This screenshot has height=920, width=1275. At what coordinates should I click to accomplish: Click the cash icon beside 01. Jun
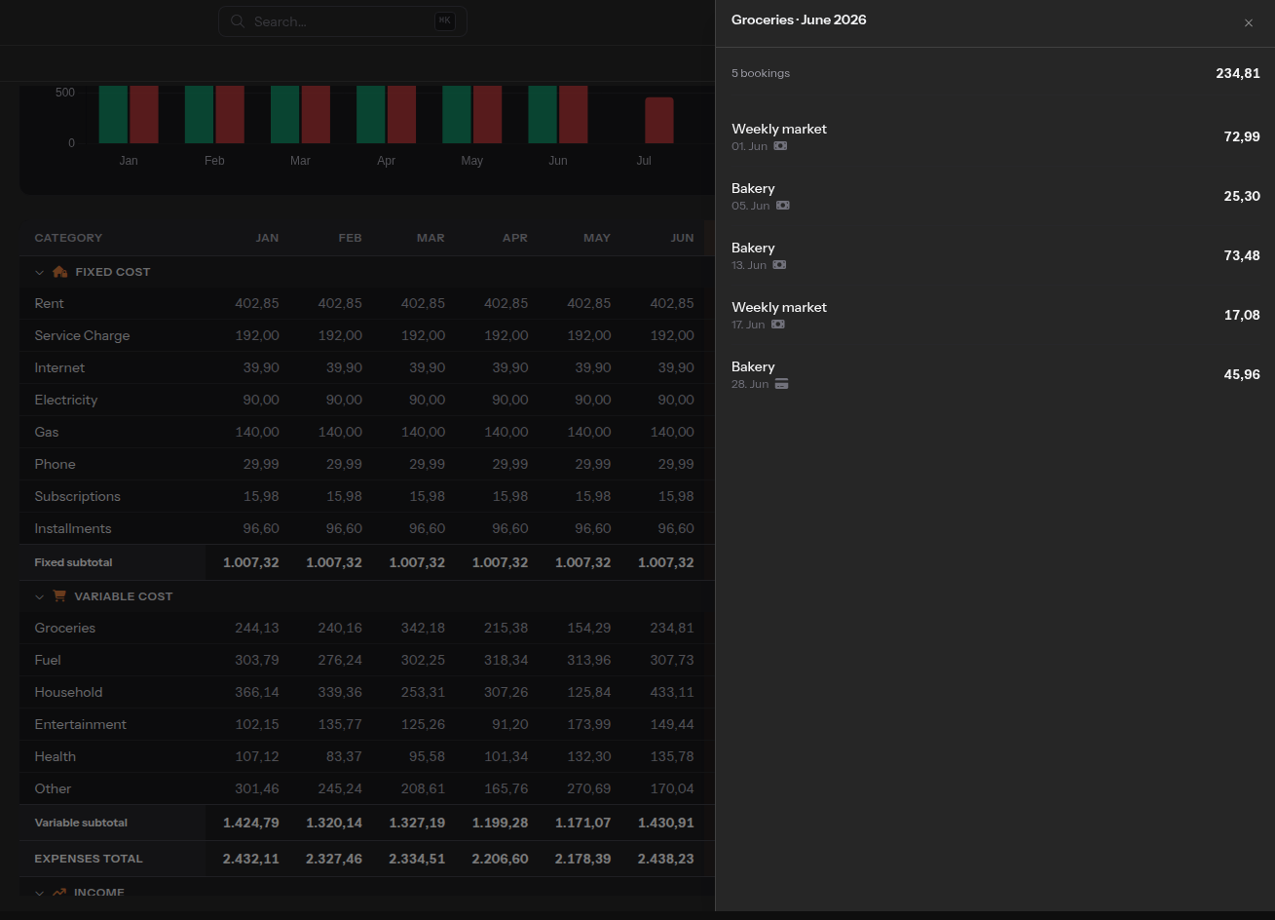pyautogui.click(x=780, y=146)
